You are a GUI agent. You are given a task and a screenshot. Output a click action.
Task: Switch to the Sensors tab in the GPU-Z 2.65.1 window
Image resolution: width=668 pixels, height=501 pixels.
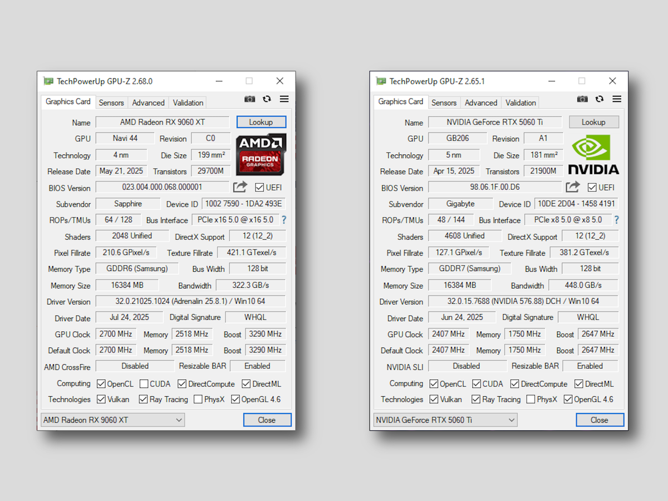point(444,103)
